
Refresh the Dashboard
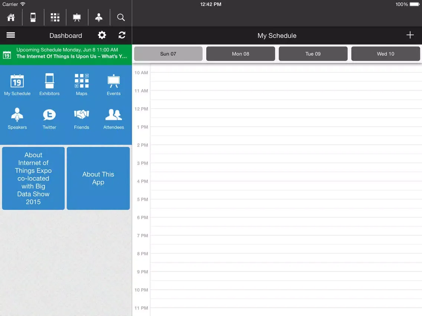(122, 35)
